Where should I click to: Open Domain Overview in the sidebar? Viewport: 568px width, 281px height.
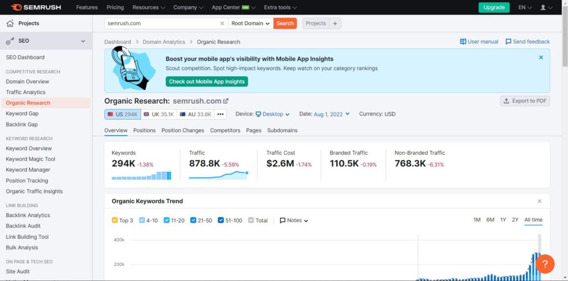[x=28, y=81]
